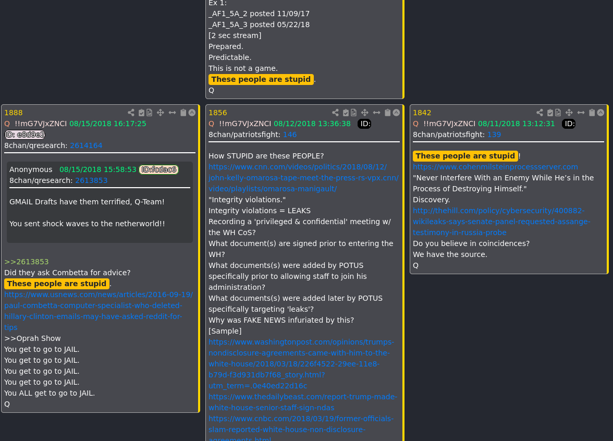This screenshot has height=441, width=613.
Task: Click 'Did they ask Combetta for advice?' line
Action: click(x=67, y=273)
